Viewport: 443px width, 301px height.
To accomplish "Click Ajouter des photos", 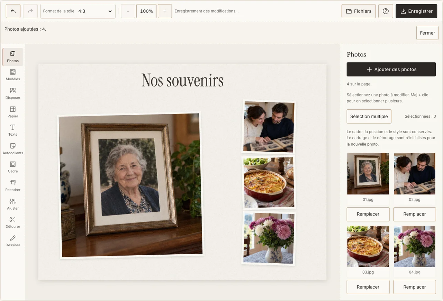I will click(x=391, y=69).
